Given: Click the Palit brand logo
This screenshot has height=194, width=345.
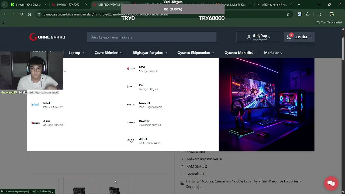Looking at the screenshot, I should coord(131,86).
